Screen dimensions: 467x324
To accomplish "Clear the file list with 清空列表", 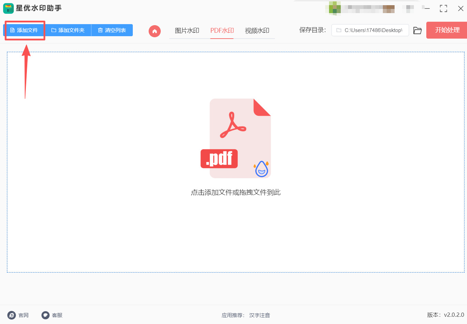I will (x=112, y=30).
